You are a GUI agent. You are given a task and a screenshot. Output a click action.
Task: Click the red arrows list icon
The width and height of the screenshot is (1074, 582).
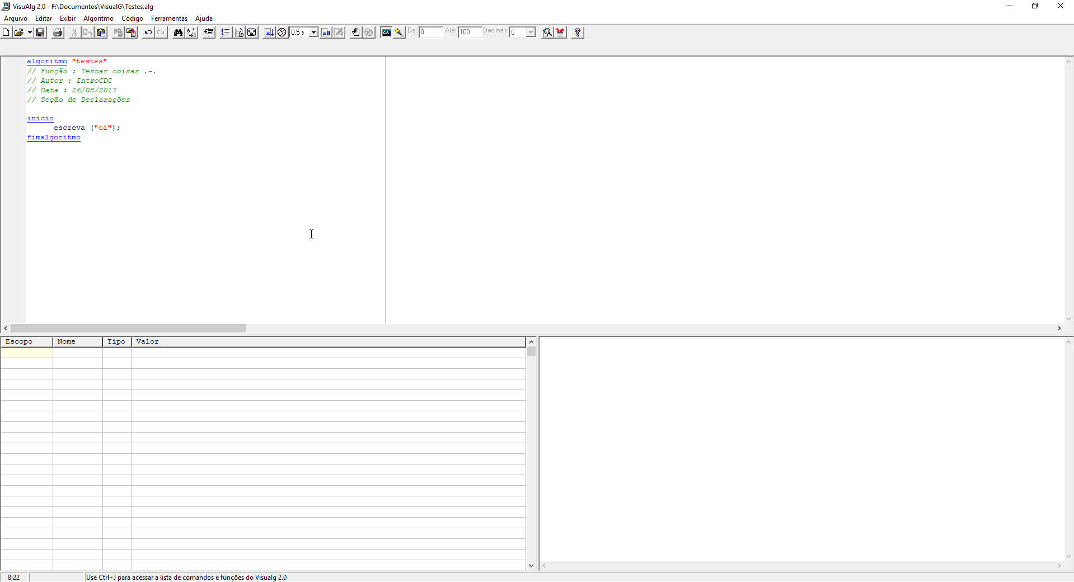560,32
